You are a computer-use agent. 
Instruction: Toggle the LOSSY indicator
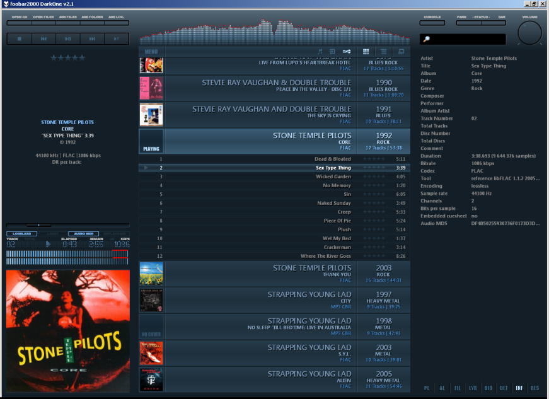point(53,233)
